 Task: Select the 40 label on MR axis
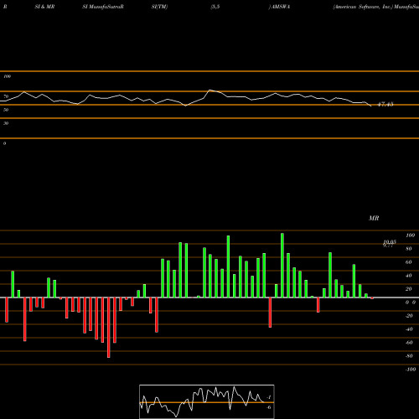[x=409, y=276]
